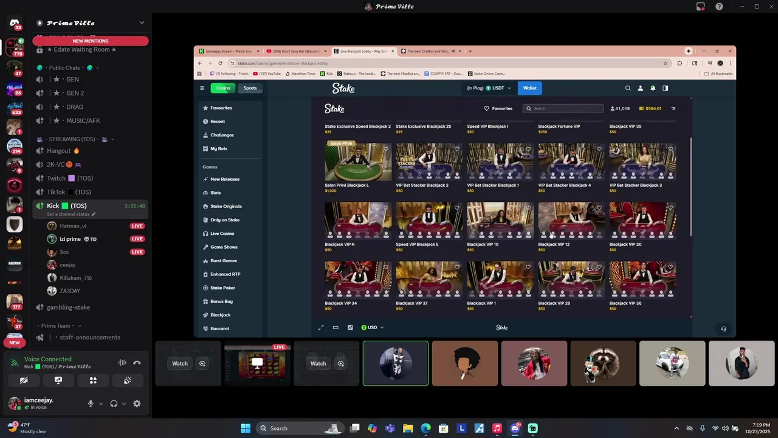778x438 pixels.
Task: Toggle Stake chat side panel icon
Action: [x=665, y=88]
